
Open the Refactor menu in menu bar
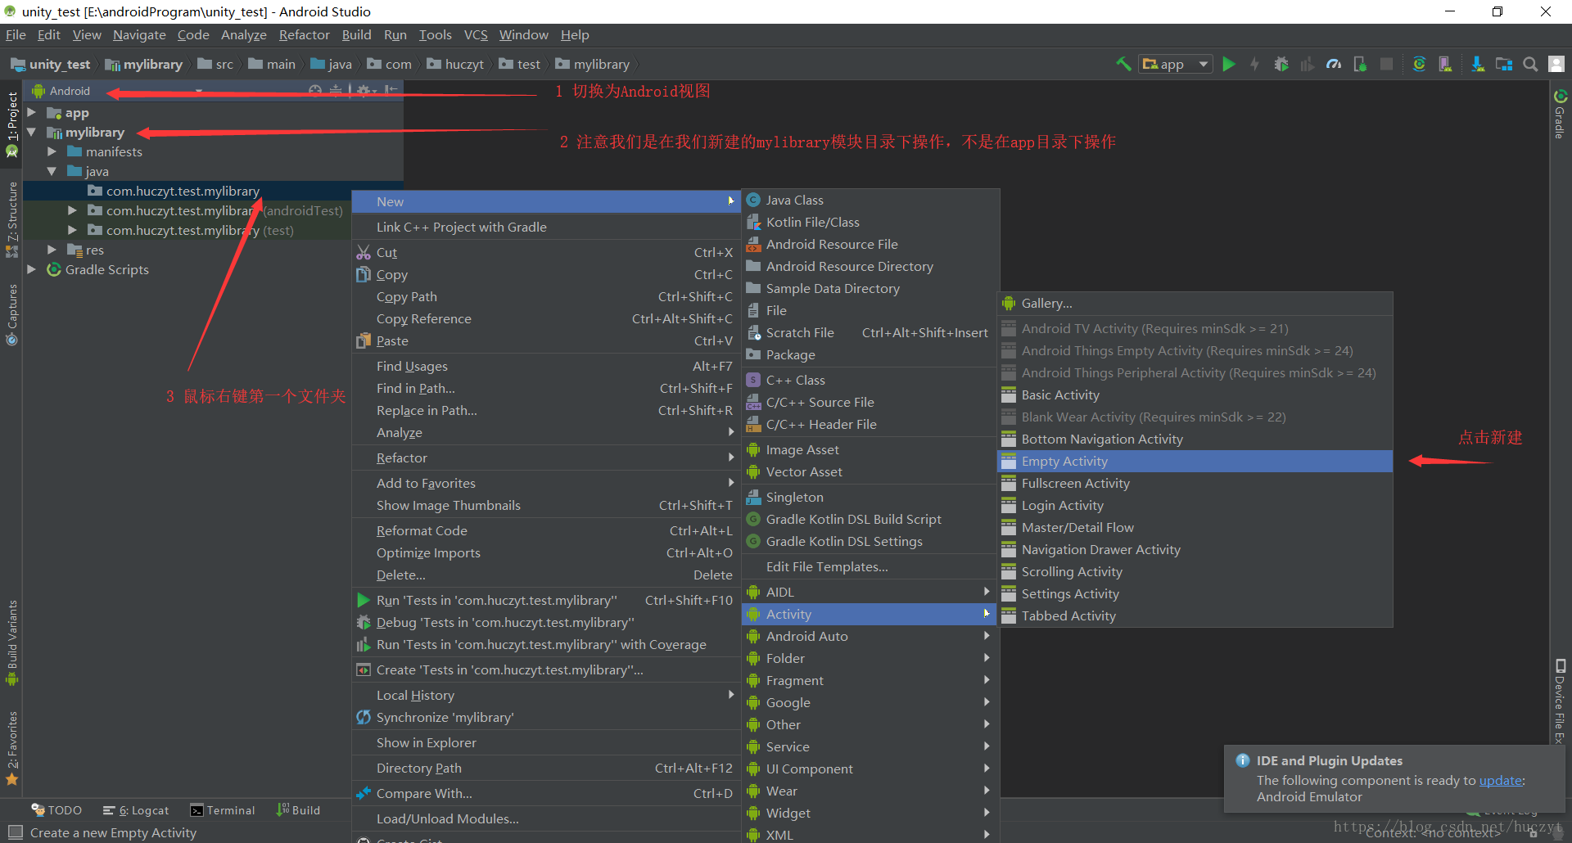pos(304,34)
